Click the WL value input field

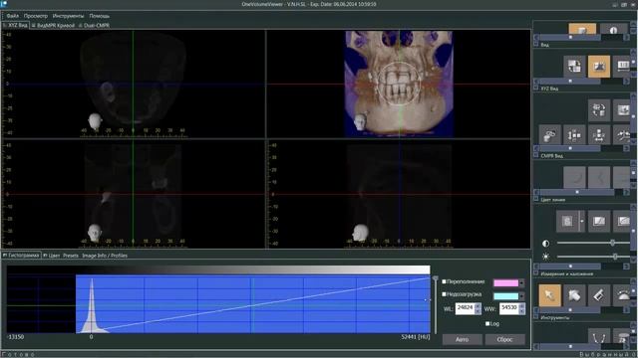465,308
